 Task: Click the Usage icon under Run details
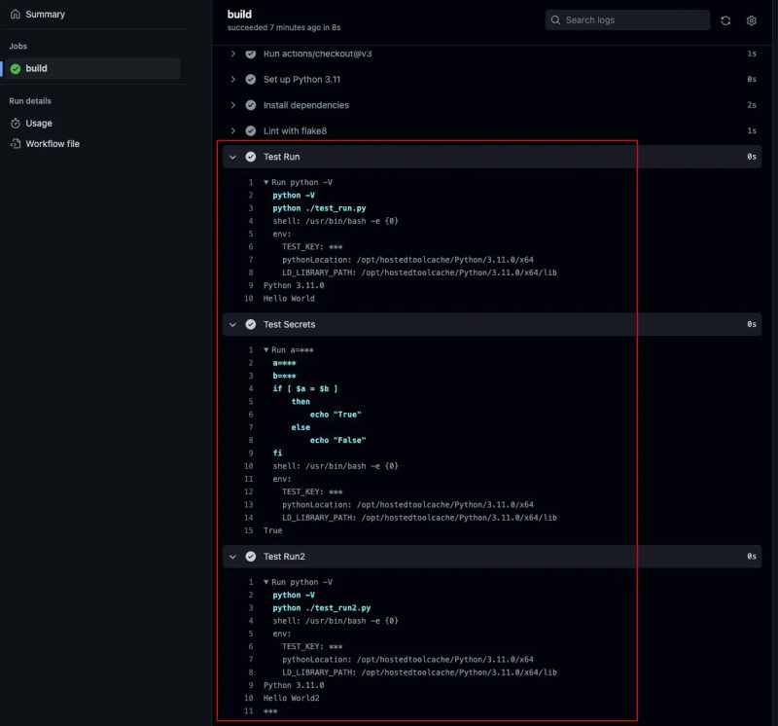point(18,123)
